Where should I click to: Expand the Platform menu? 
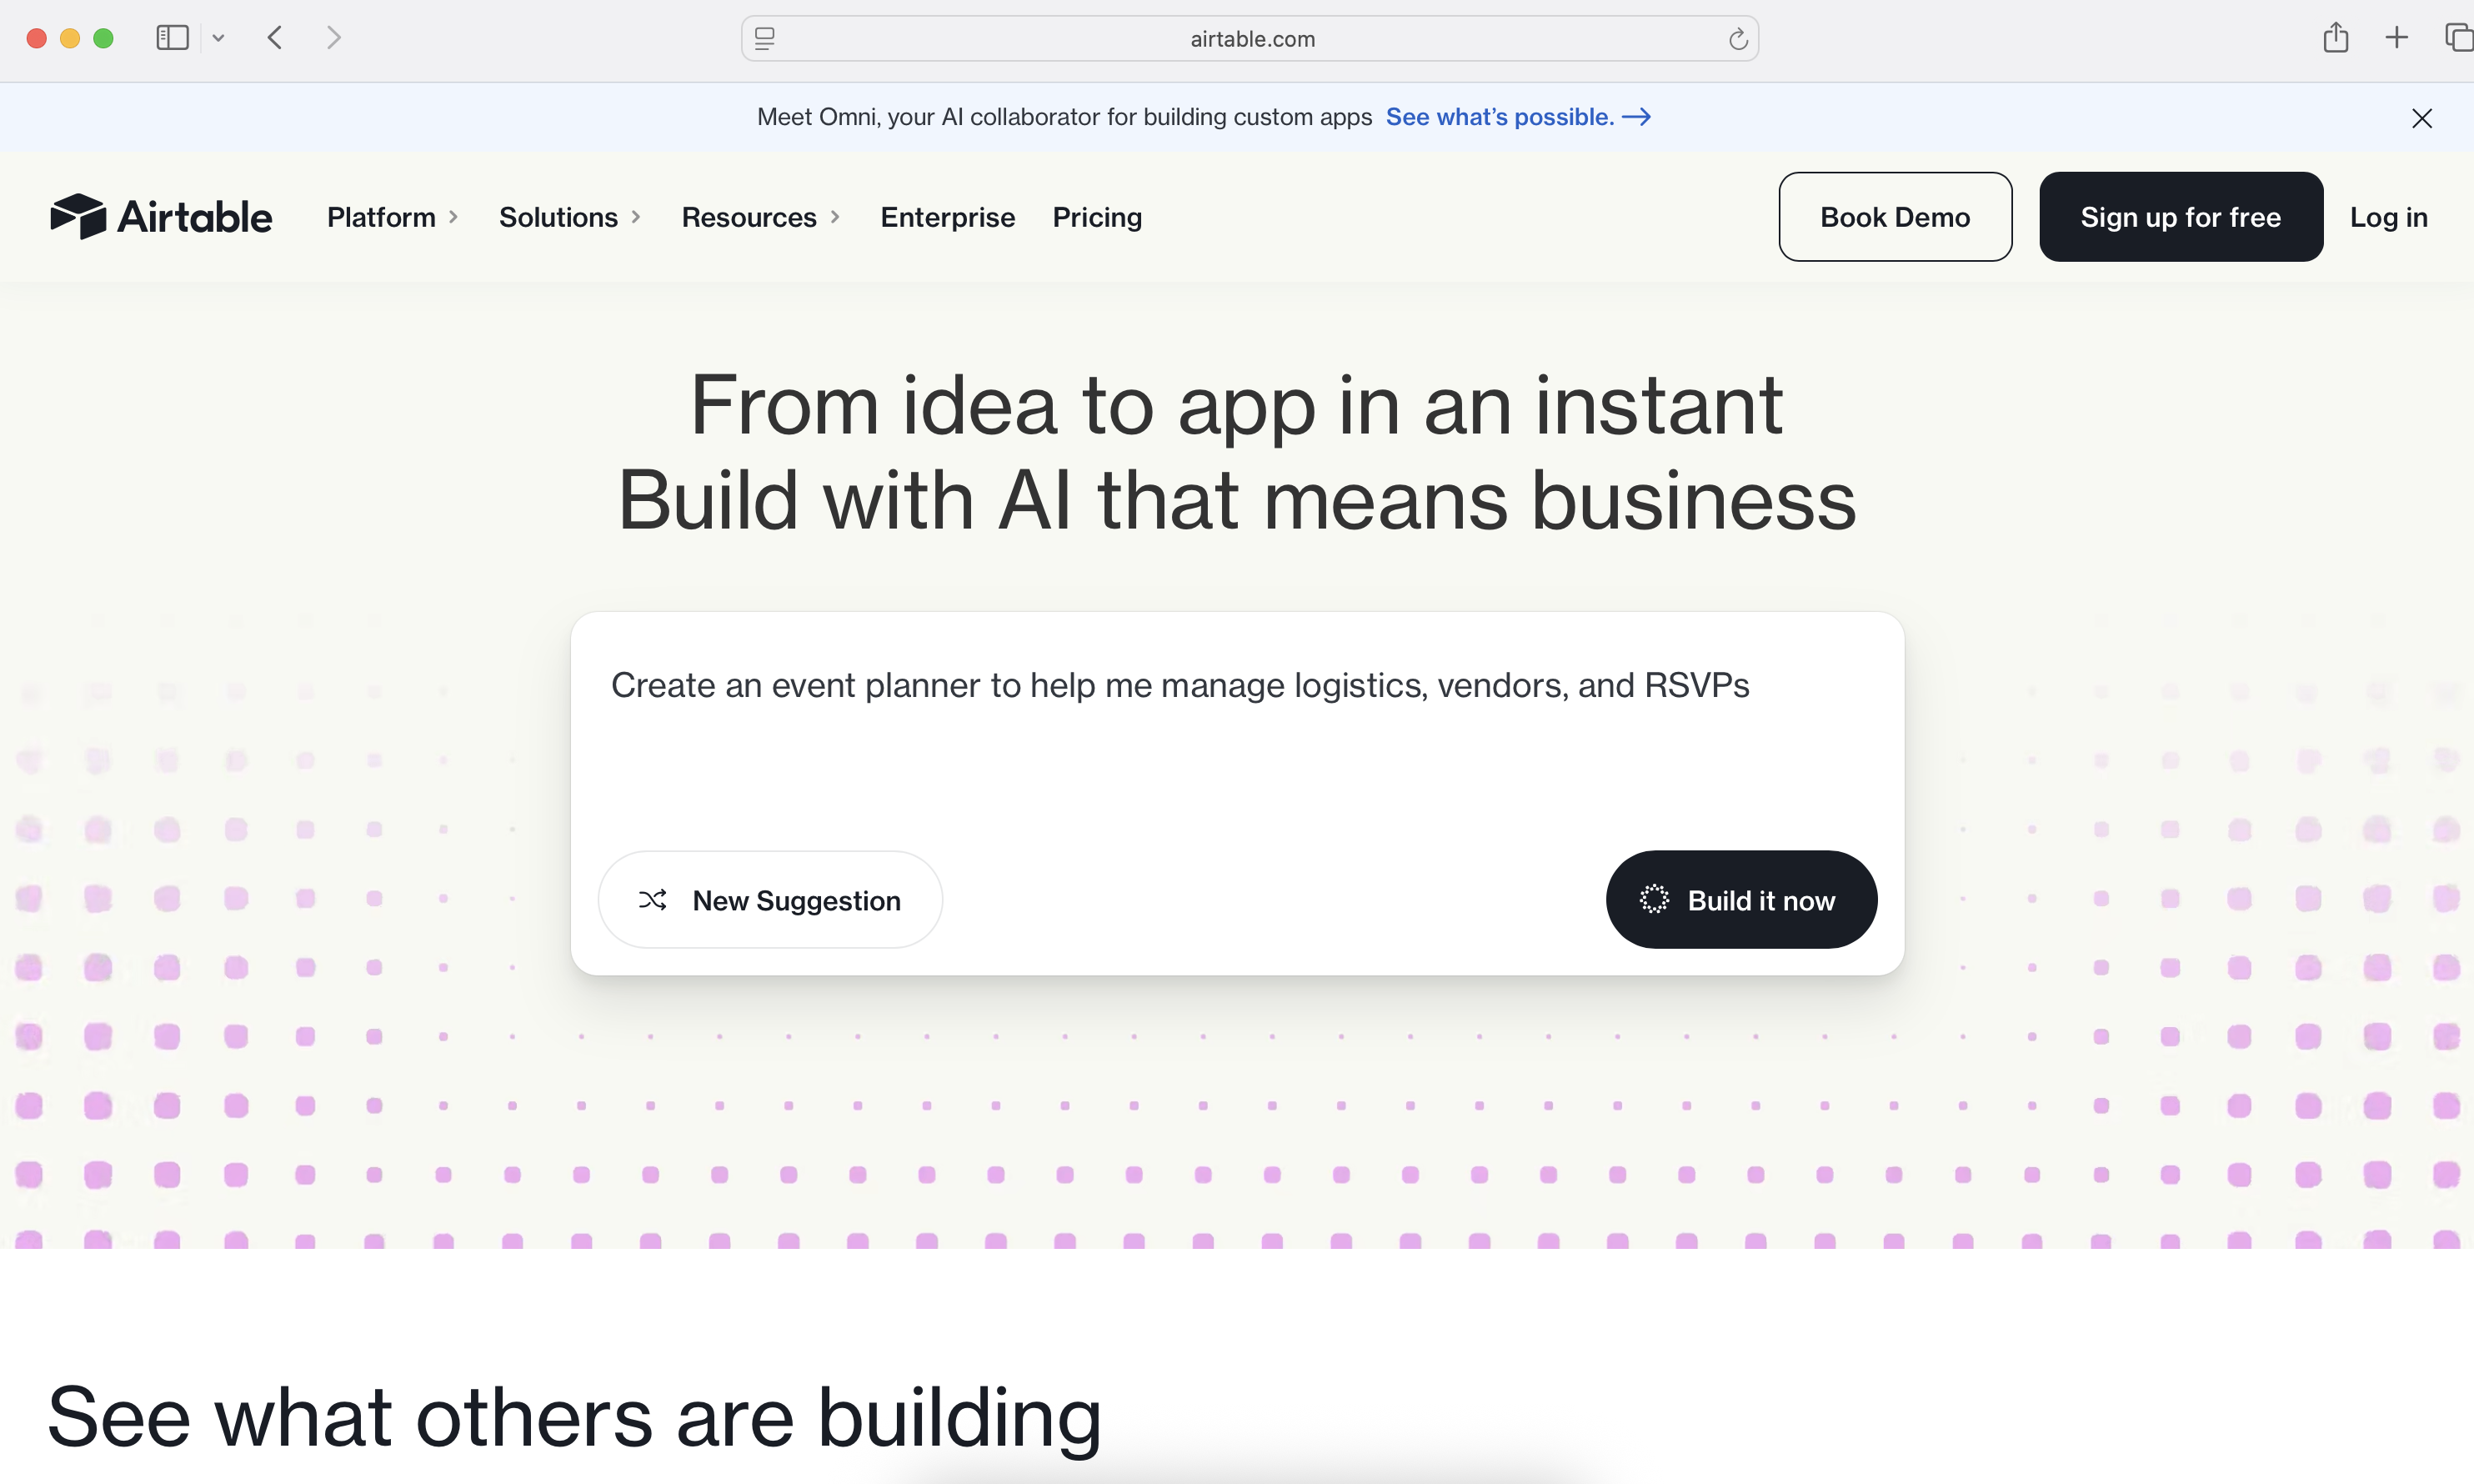(x=392, y=217)
